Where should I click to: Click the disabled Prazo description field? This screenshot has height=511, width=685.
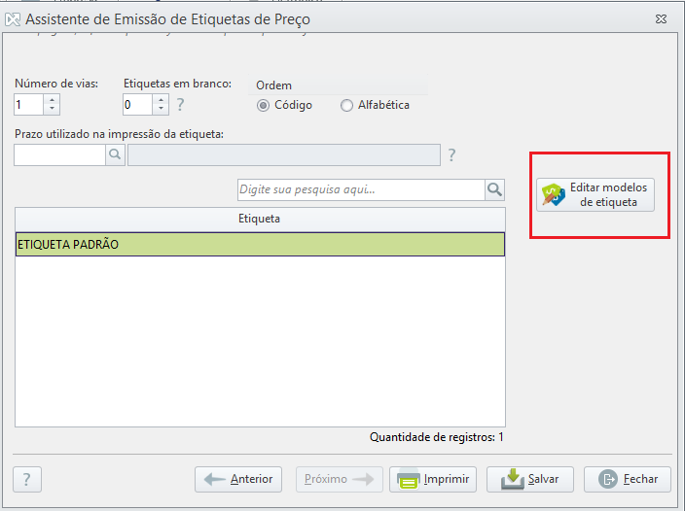point(284,154)
